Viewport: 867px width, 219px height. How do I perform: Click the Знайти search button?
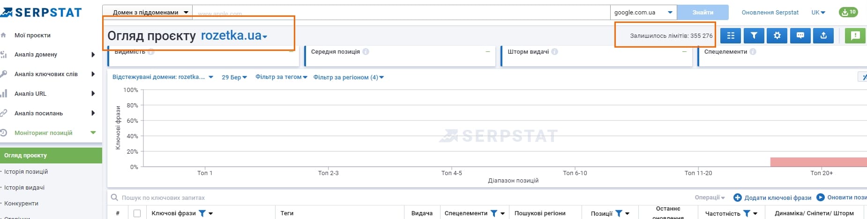click(x=703, y=13)
